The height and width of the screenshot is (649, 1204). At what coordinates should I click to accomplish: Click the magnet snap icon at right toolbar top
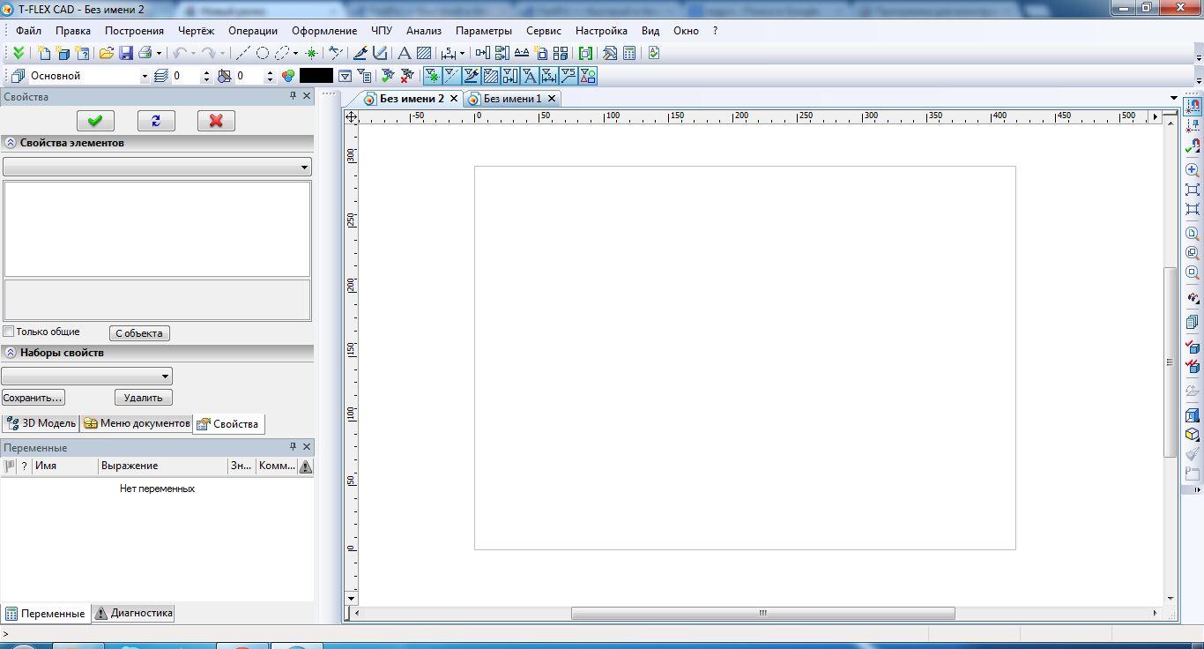1193,106
